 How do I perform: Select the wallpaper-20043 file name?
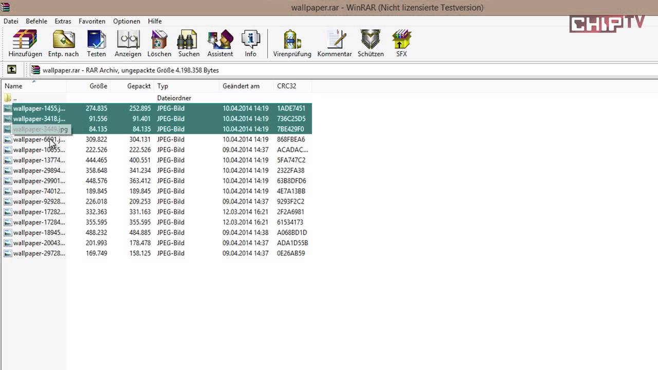coord(39,243)
